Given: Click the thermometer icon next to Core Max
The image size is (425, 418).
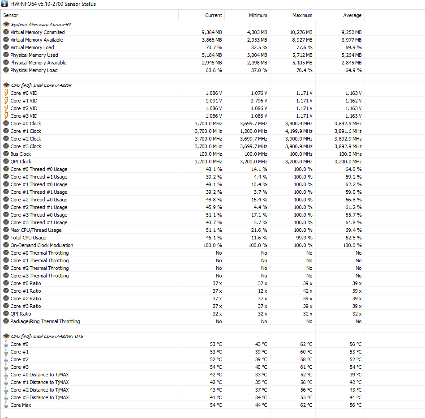Looking at the screenshot, I should click(x=6, y=405).
